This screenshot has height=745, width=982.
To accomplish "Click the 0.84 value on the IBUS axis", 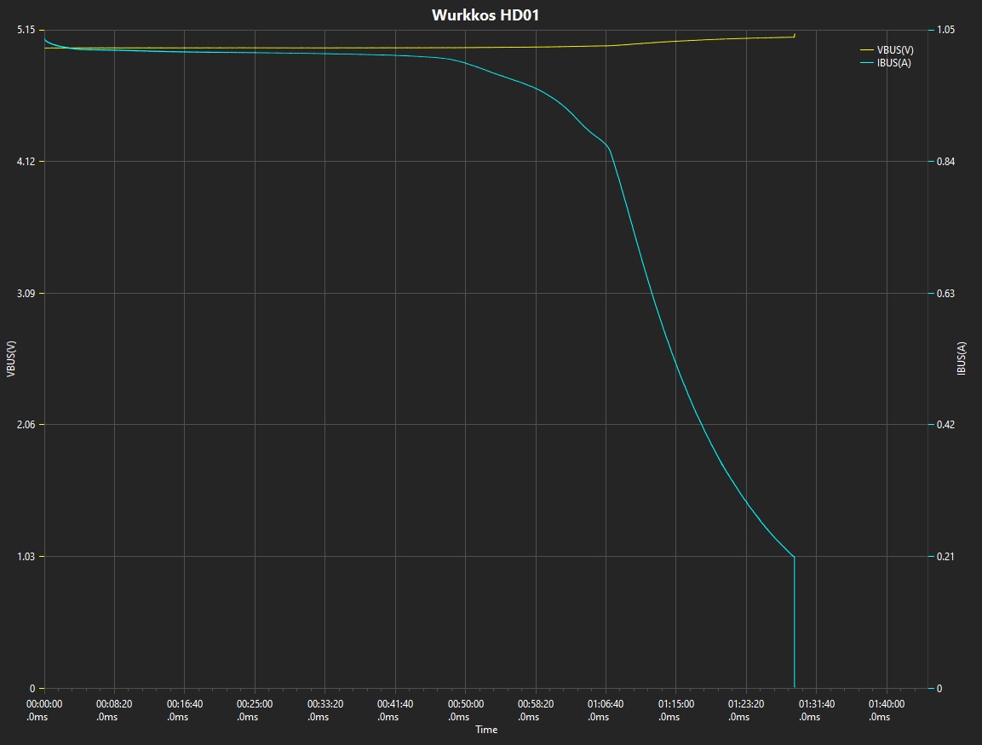I will 945,162.
